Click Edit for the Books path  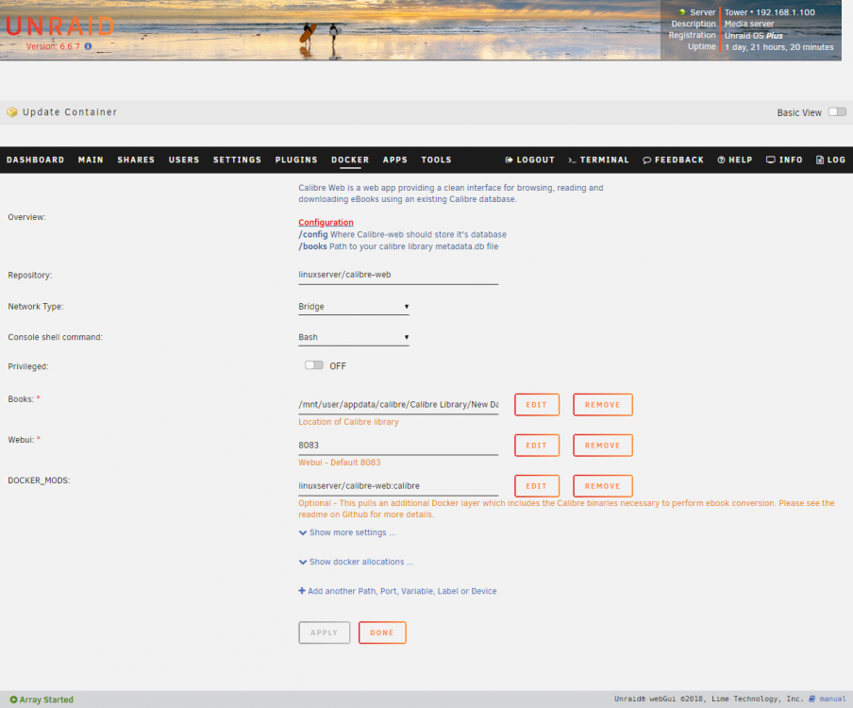(537, 405)
